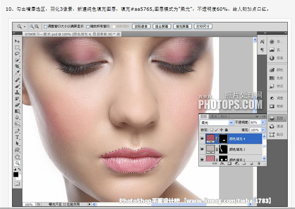
Task: Select the Rectangular Marquee tool
Action: click(x=17, y=47)
